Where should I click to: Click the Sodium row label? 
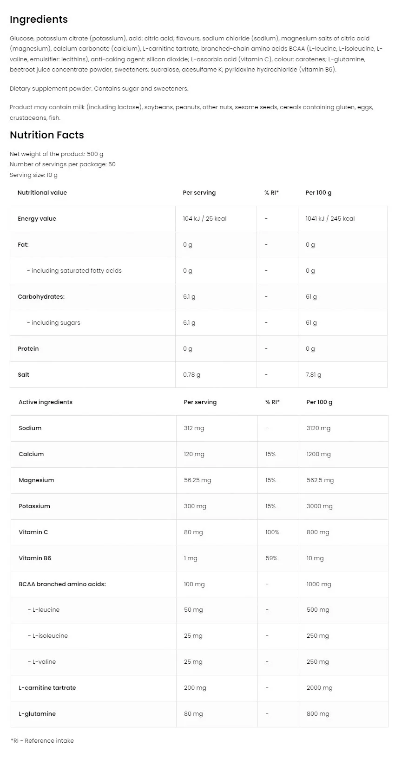tap(30, 428)
